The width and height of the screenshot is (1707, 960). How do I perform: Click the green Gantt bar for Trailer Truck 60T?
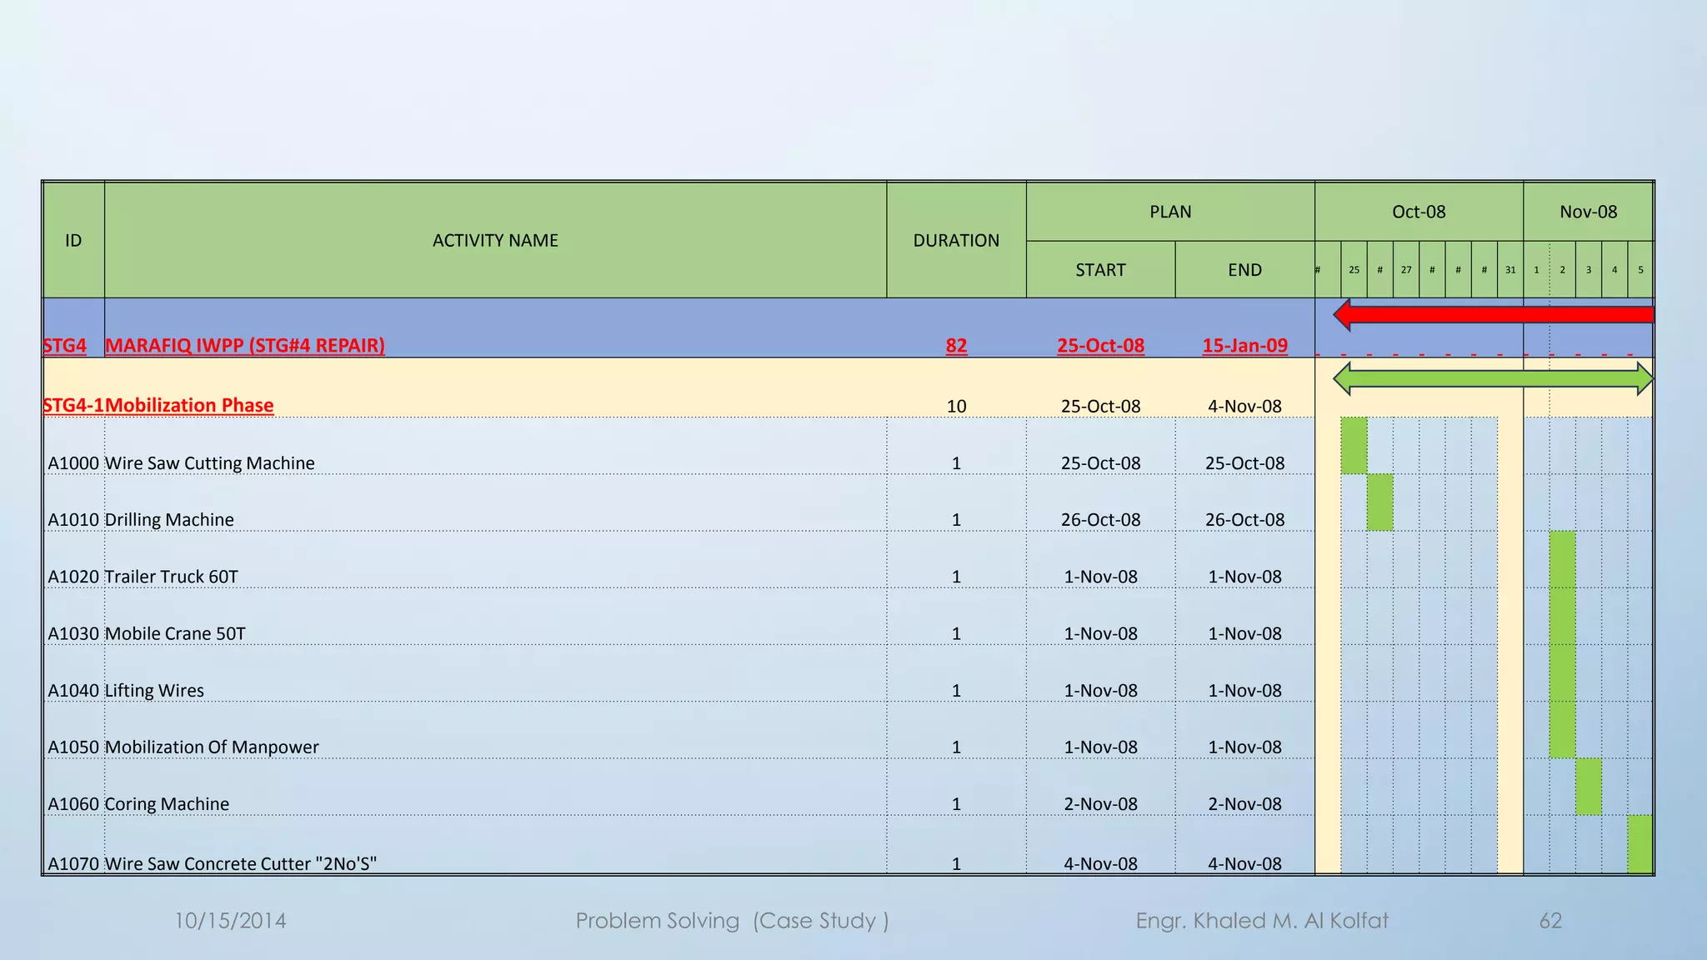pyautogui.click(x=1563, y=559)
